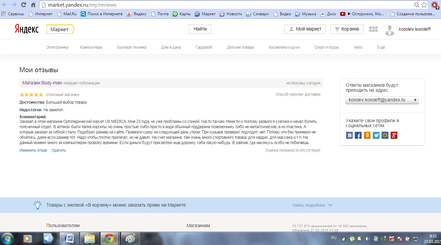
Task: Open the Корзина cart button
Action: point(347,29)
